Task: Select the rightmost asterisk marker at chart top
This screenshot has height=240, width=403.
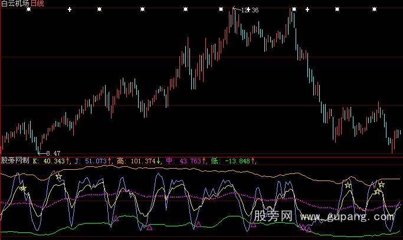Action: [374, 10]
